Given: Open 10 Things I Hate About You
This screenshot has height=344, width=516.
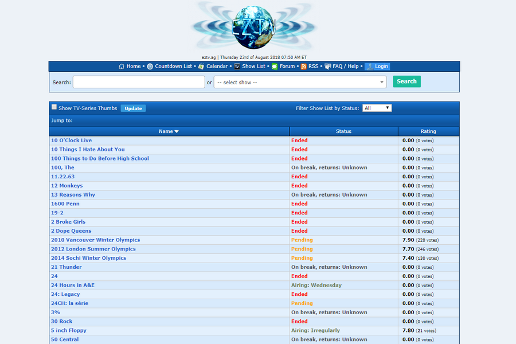Looking at the screenshot, I should click(x=88, y=150).
